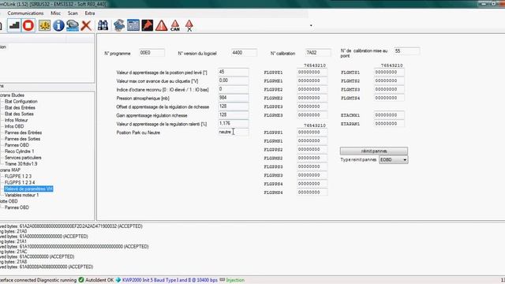Click the FLGPPS1 bit field

point(312,133)
